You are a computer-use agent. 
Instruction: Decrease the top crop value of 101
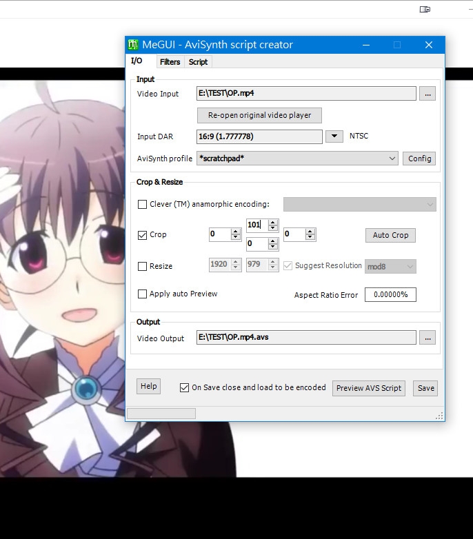tap(273, 228)
